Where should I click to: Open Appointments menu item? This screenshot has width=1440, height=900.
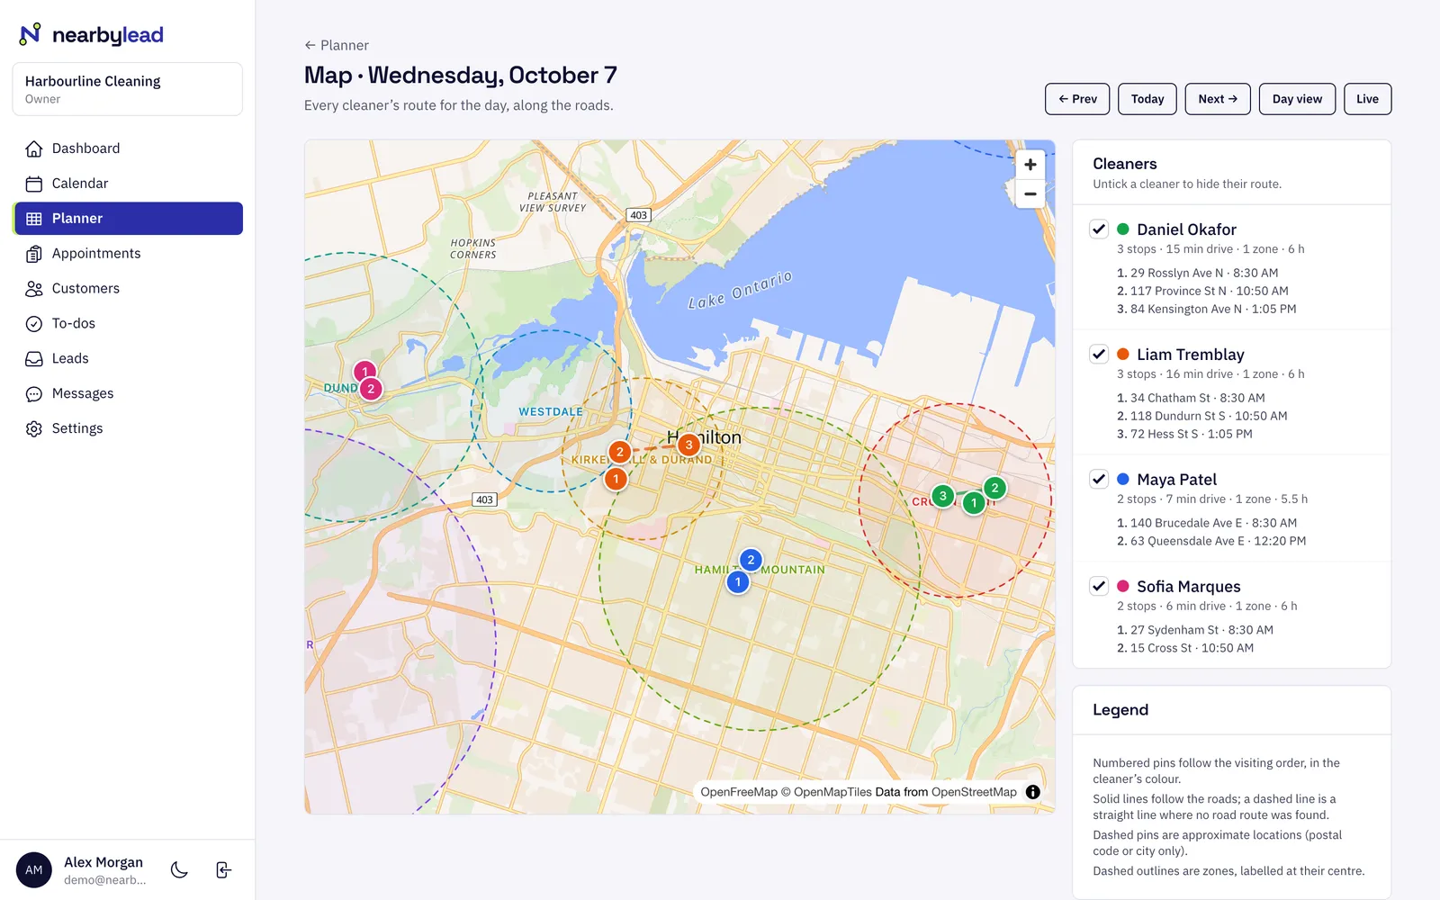pos(128,254)
